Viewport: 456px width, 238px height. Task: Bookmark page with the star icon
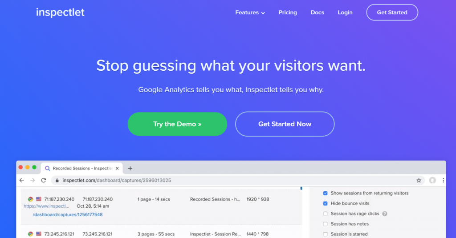click(x=419, y=181)
